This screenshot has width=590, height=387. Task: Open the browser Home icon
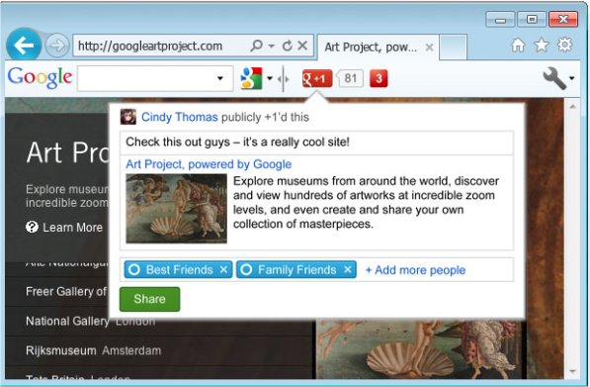[518, 46]
